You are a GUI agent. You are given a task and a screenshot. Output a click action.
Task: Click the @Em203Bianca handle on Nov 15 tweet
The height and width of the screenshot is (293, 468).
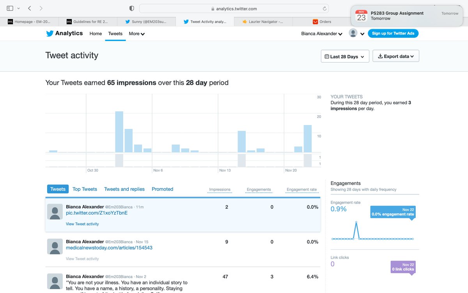[x=119, y=242]
